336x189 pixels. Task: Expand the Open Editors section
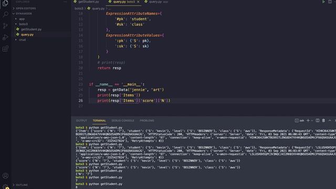(x=26, y=8)
